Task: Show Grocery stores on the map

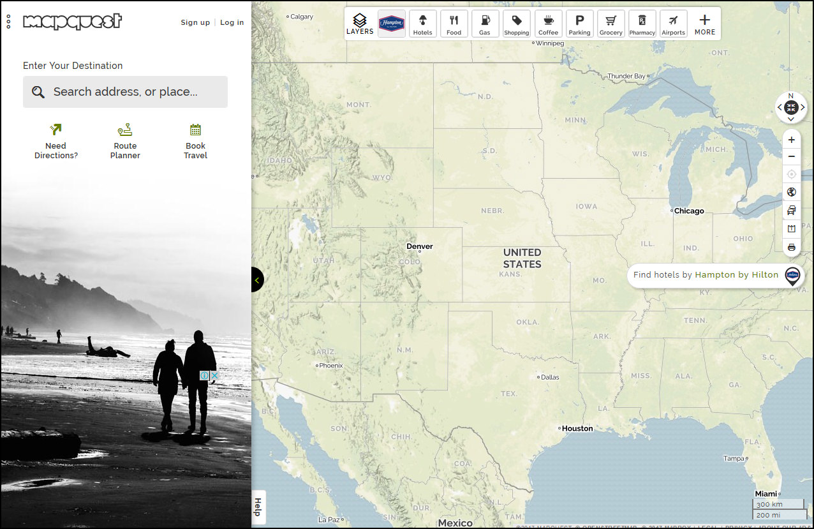Action: (x=610, y=24)
